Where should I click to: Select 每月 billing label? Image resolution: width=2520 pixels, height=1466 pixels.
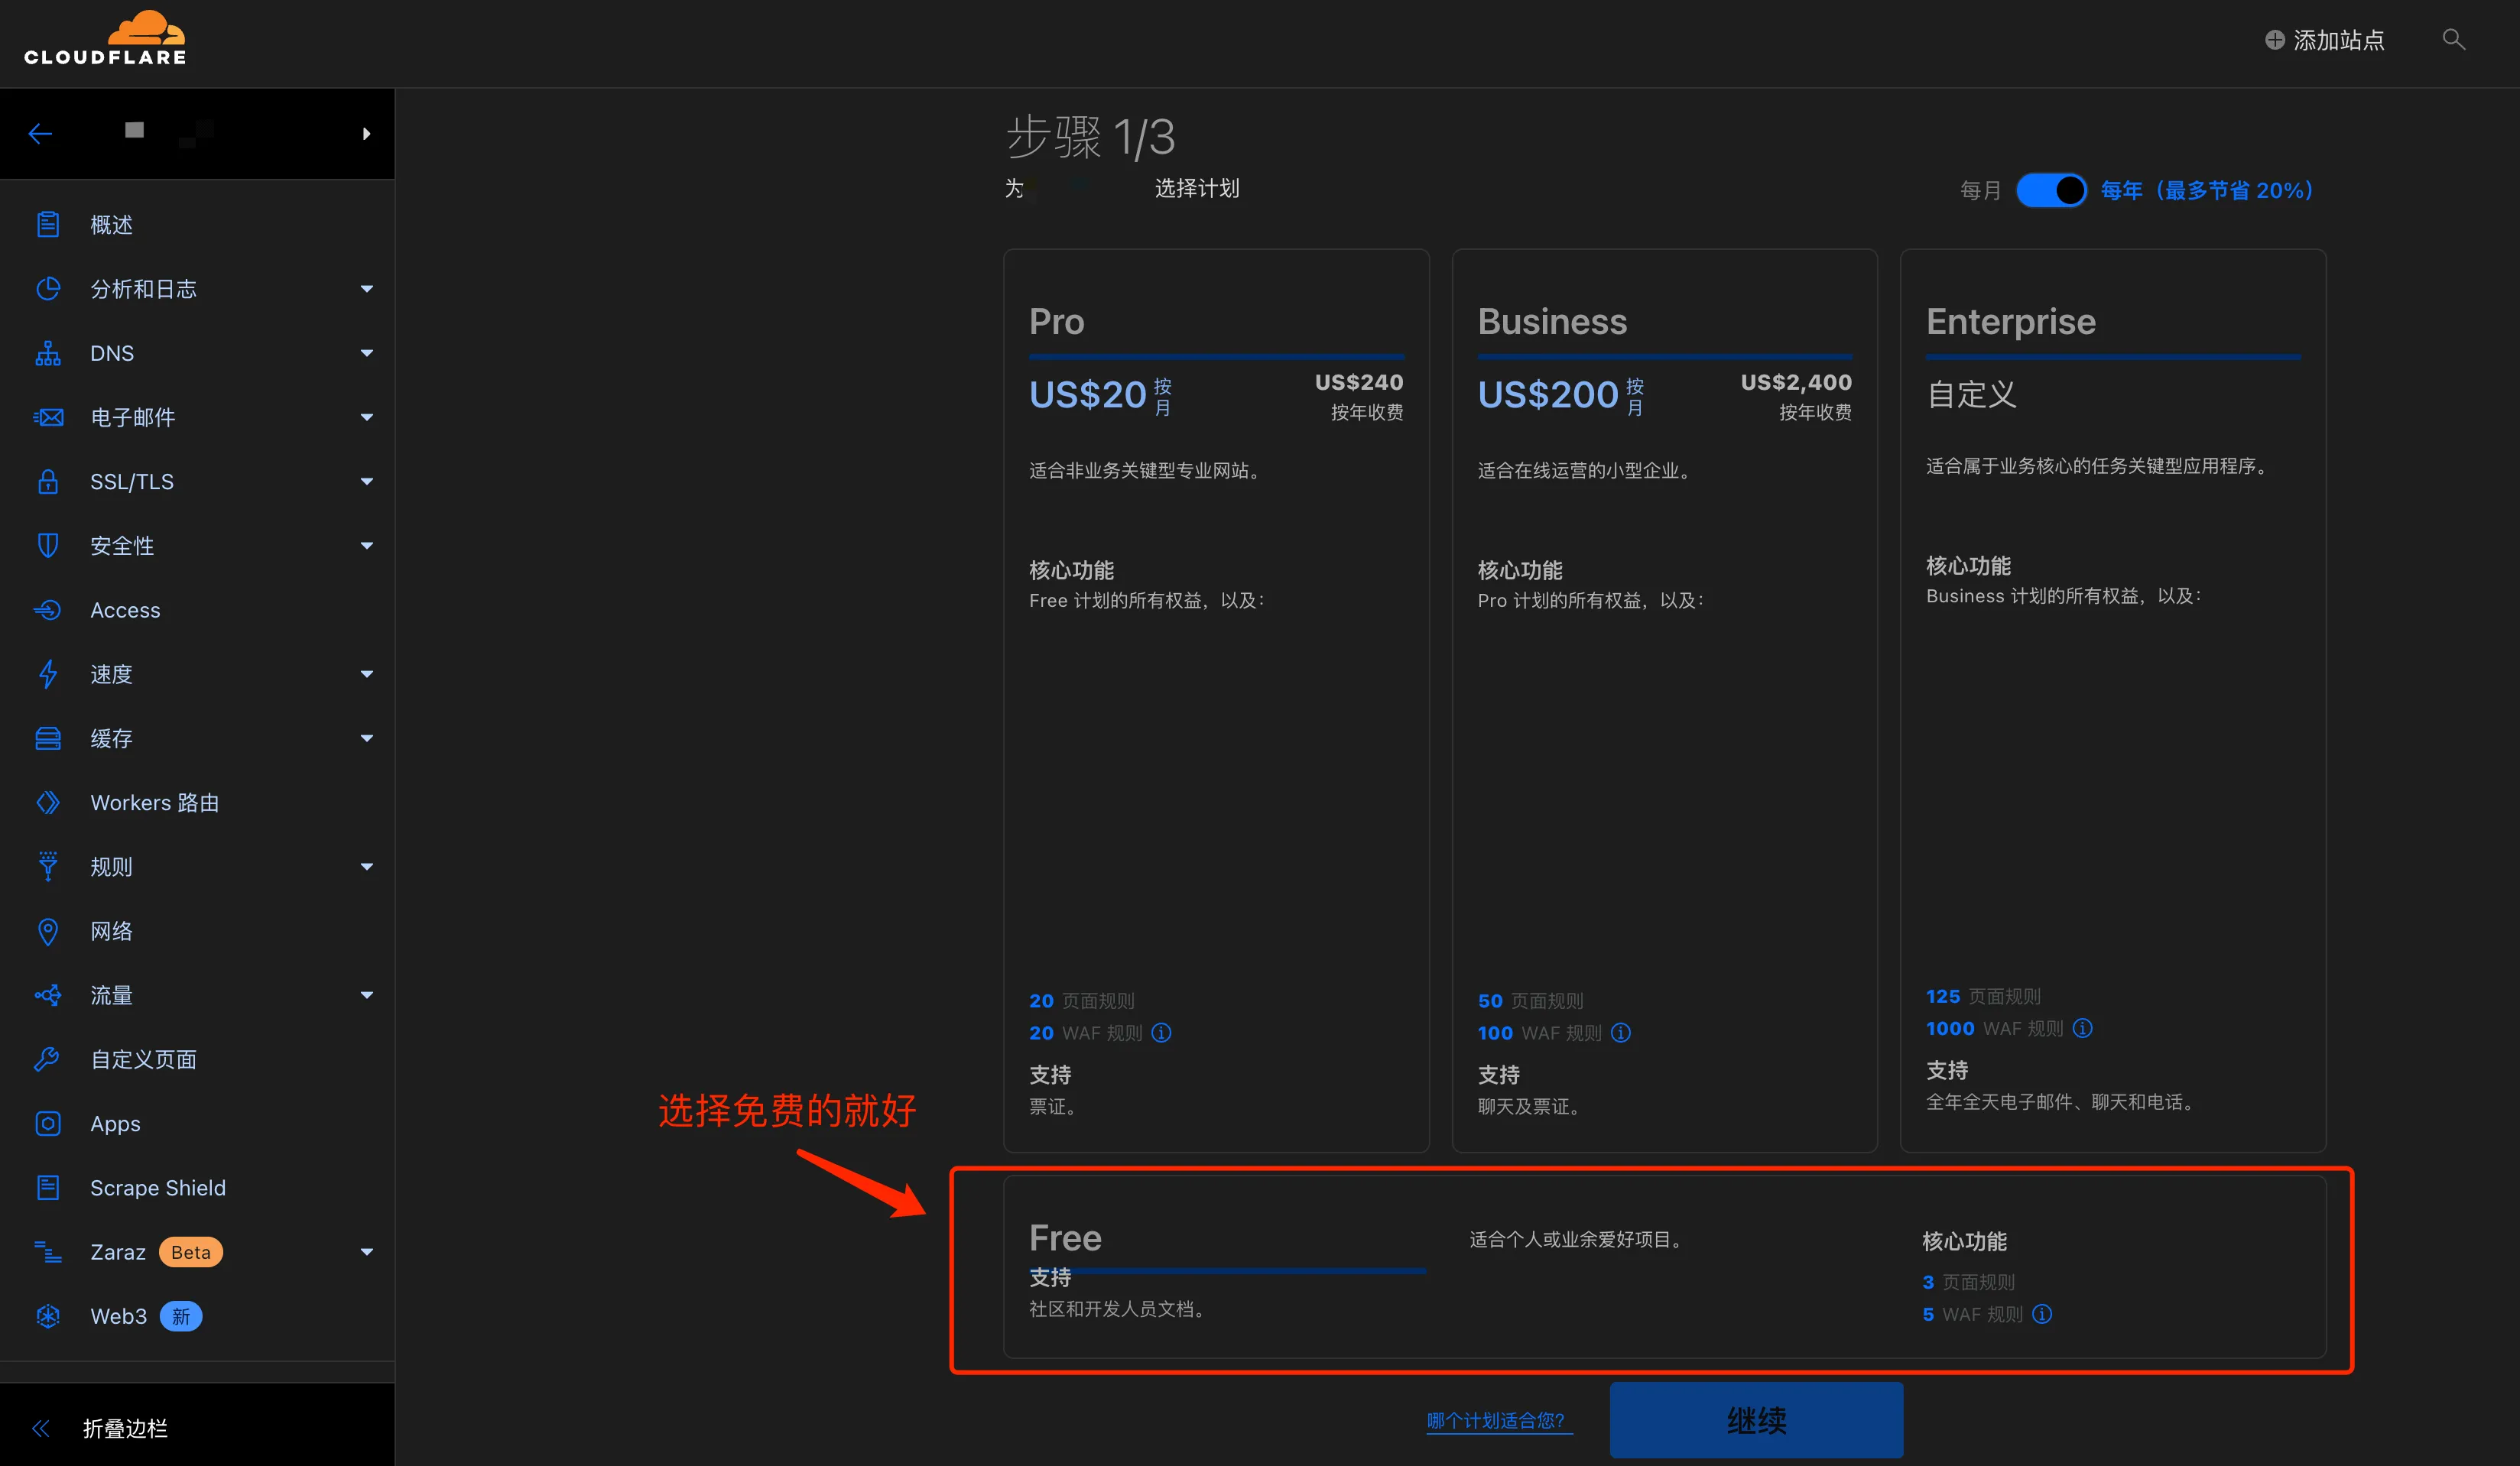click(1980, 190)
